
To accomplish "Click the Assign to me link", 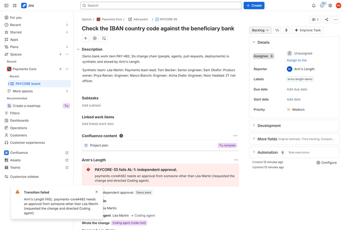I will 297,60.
